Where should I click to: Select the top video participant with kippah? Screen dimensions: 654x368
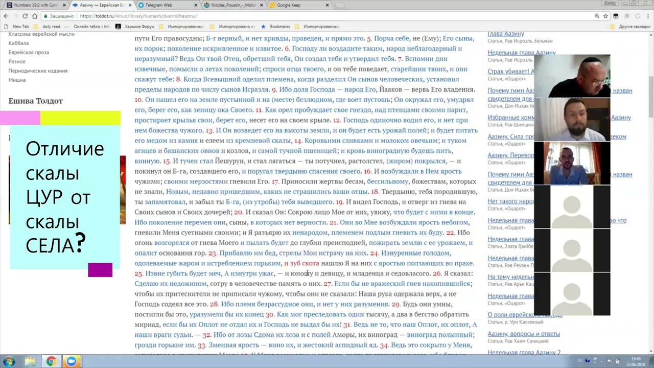click(x=572, y=76)
